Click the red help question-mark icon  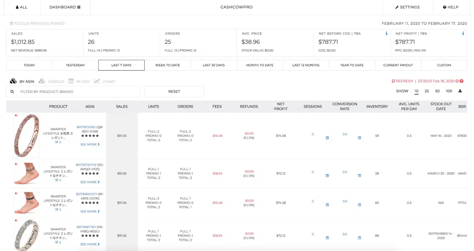[x=461, y=81]
